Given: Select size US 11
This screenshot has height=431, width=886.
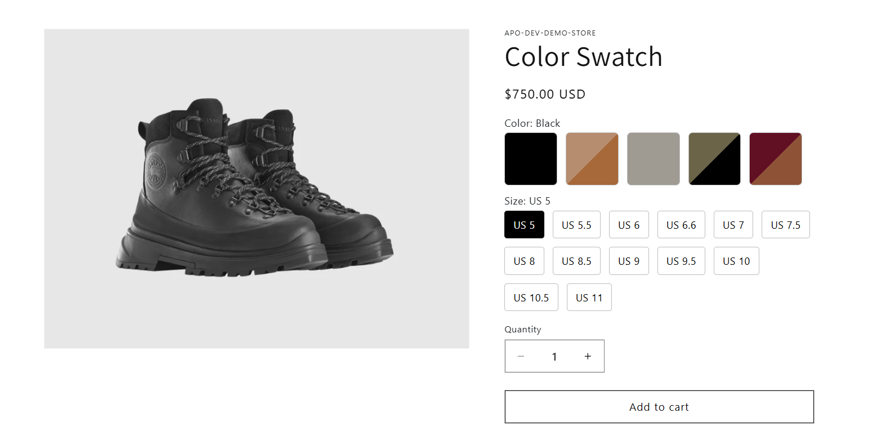Looking at the screenshot, I should (x=589, y=297).
